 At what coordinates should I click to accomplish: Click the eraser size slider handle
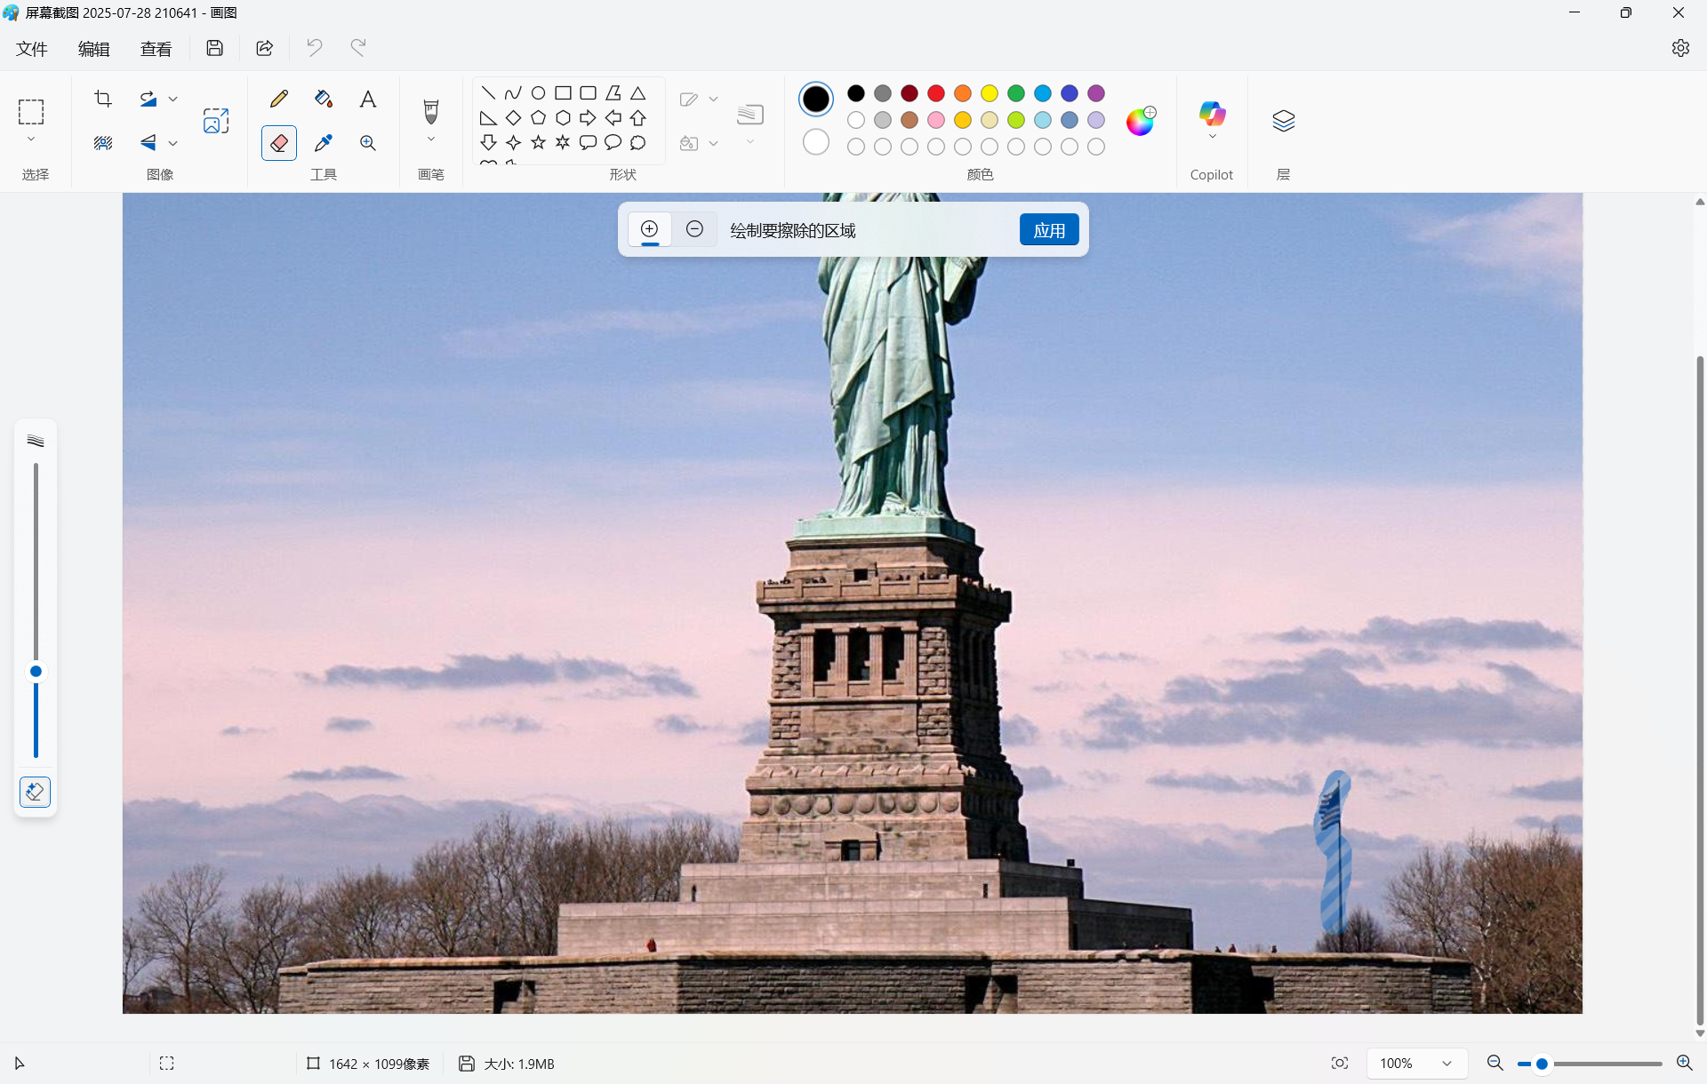coord(36,672)
